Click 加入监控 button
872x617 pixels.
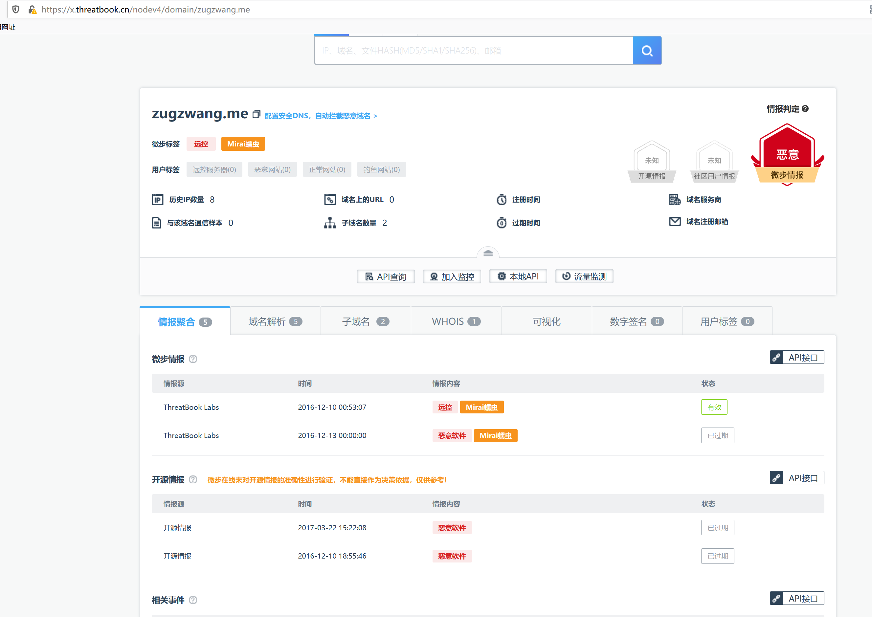pyautogui.click(x=452, y=276)
